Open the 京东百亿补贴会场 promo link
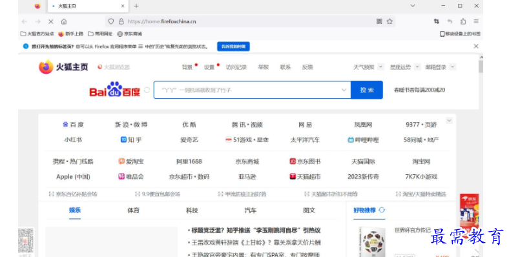 pyautogui.click(x=73, y=194)
